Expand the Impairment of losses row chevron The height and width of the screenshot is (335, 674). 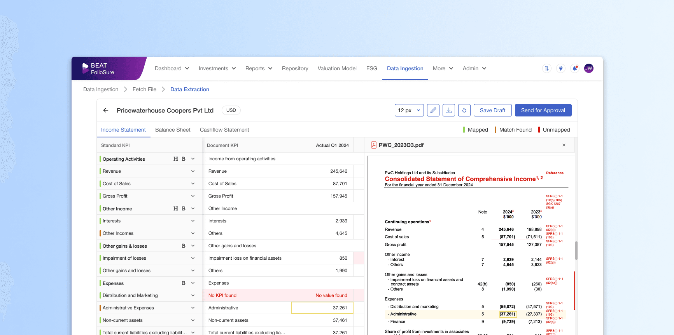[193, 258]
